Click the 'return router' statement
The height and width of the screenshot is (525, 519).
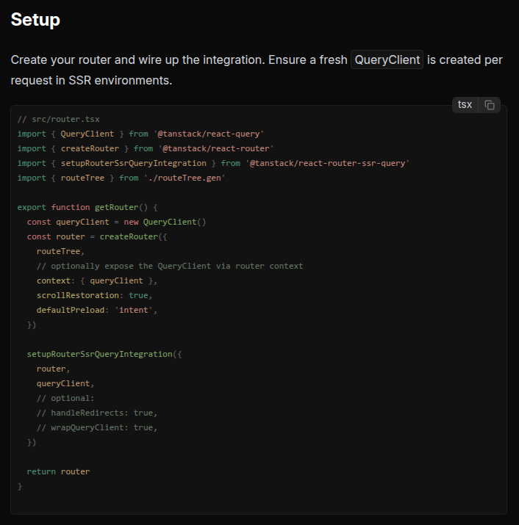58,471
